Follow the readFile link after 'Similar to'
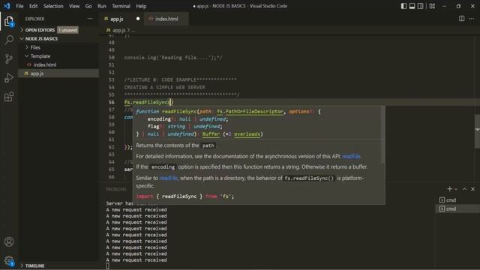 pyautogui.click(x=168, y=178)
